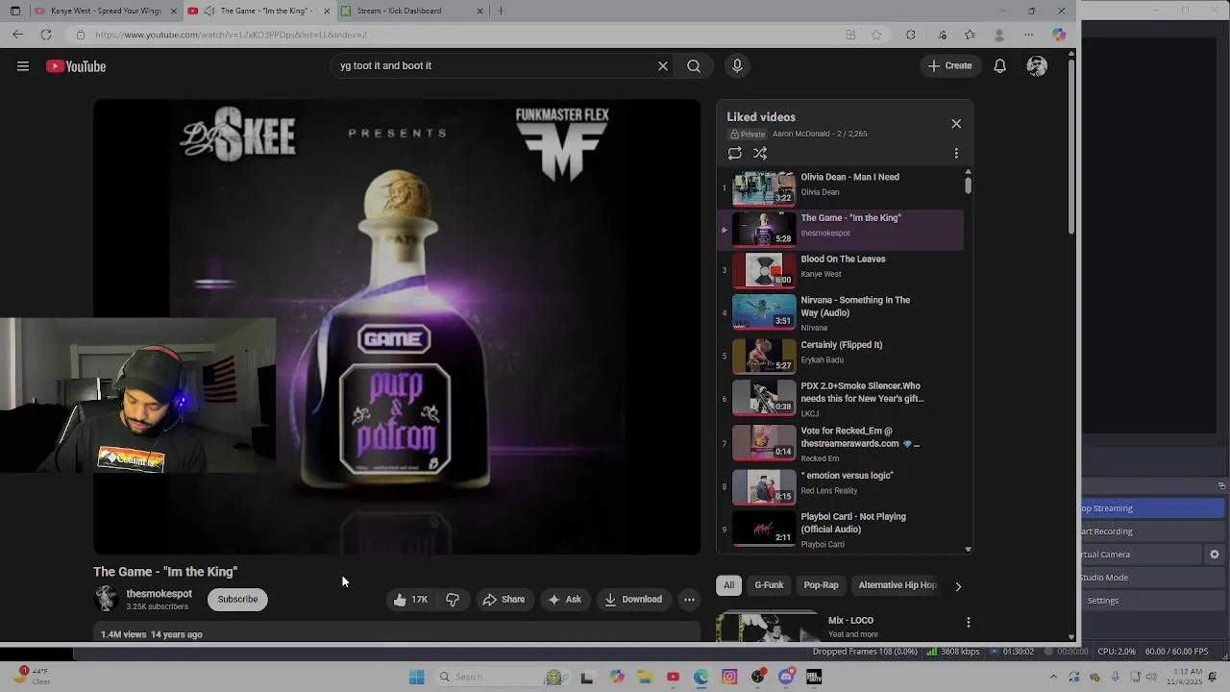Like the video with 17K likes
The height and width of the screenshot is (692, 1230).
[x=410, y=600]
